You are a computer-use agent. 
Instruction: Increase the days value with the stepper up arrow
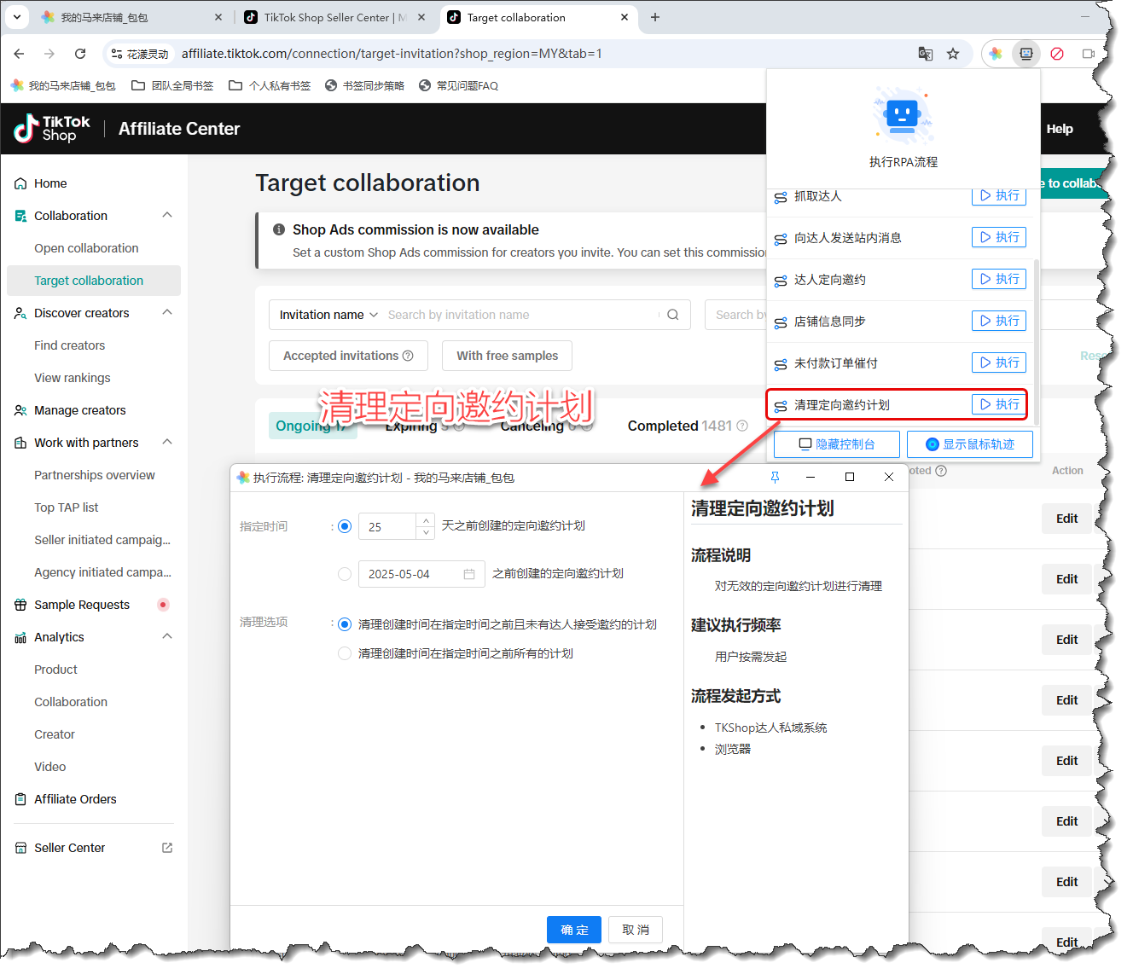coord(426,520)
